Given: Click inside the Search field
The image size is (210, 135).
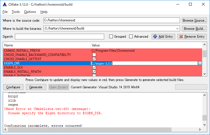Looking at the screenshot, I should pyautogui.click(x=60, y=37).
